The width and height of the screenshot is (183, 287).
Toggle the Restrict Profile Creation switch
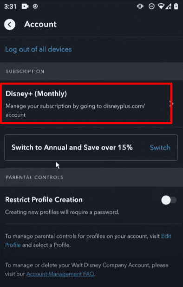pyautogui.click(x=169, y=200)
